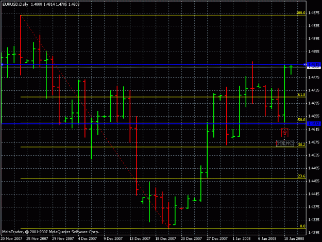
Task: Click the 1.4655 price axis label
Action: 314,116
